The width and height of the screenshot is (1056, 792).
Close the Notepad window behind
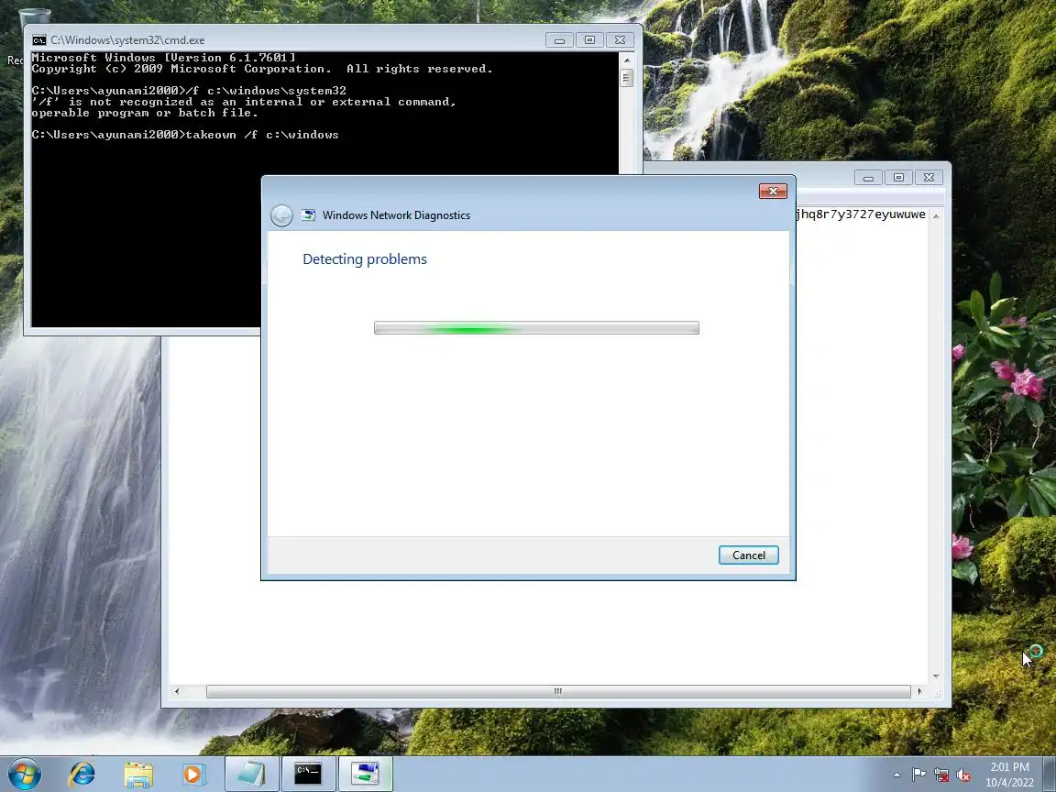pyautogui.click(x=929, y=178)
